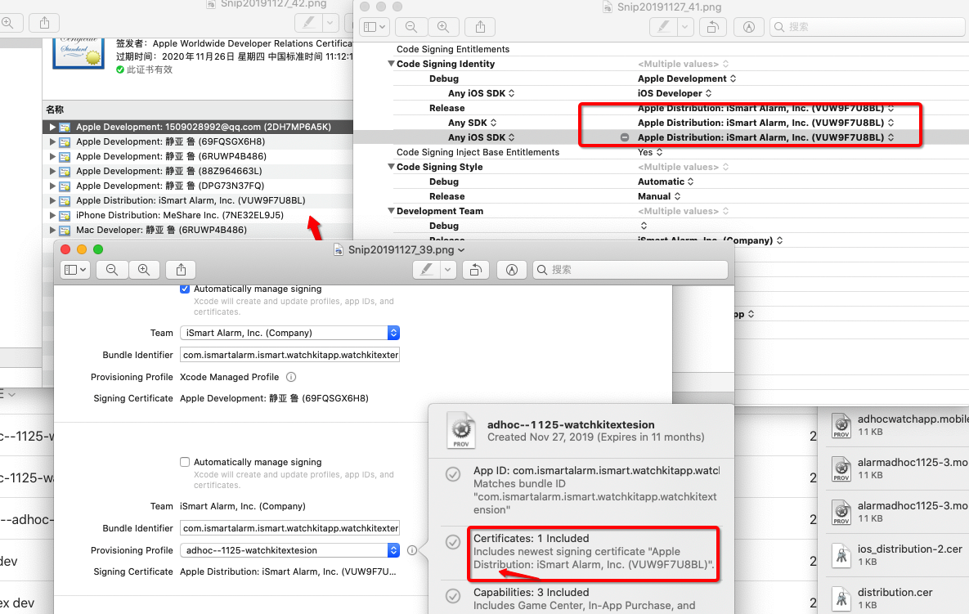This screenshot has height=614, width=969.
Task: Click the certificate thumbnail in Snip20191127_42.png window
Action: coord(79,54)
